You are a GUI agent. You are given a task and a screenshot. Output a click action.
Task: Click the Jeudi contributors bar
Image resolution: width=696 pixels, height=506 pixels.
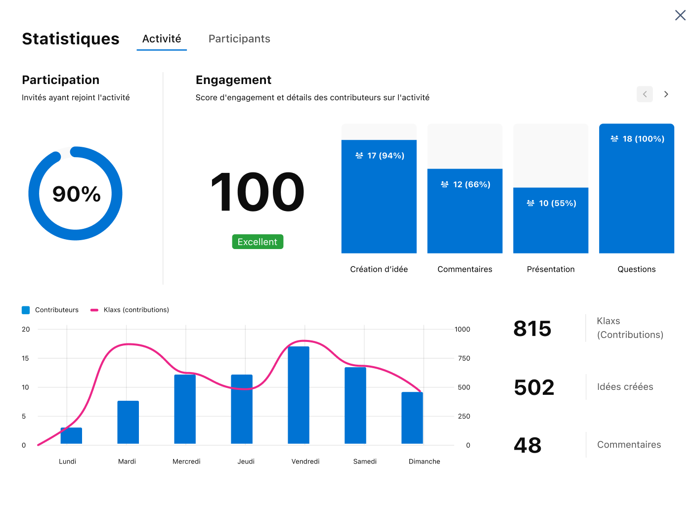click(242, 409)
